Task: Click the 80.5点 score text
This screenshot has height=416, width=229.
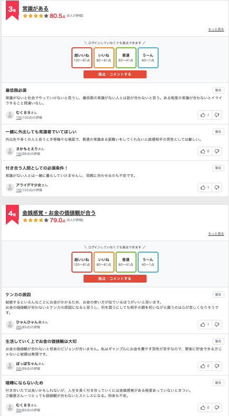Action: pyautogui.click(x=57, y=16)
